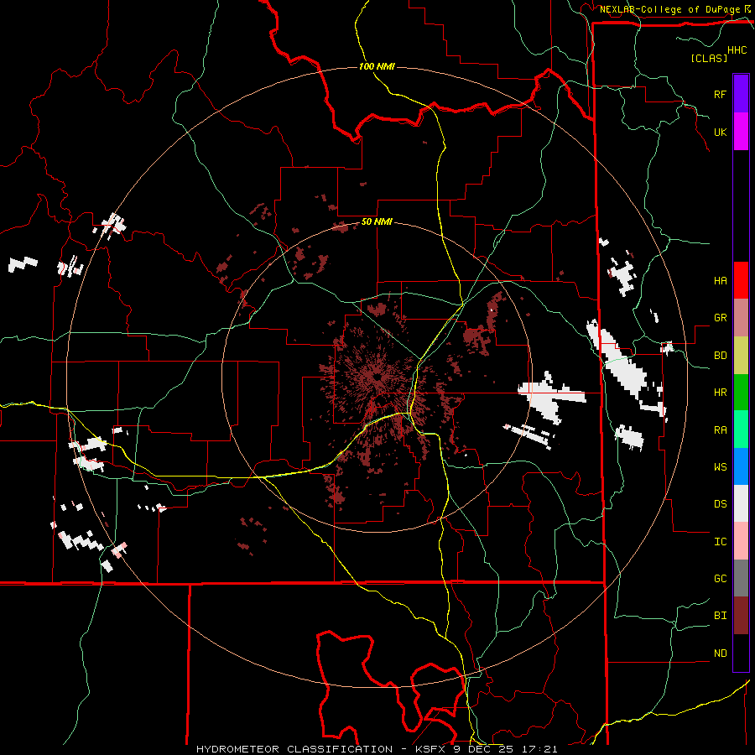Viewport: 755px width, 755px height.
Task: Click the WS legend label
Action: 720,467
